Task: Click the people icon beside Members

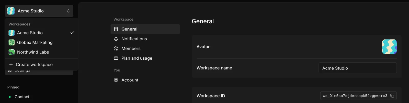Action: (116, 48)
